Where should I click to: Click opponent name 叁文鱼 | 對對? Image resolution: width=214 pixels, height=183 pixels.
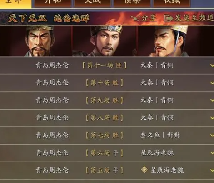click(x=160, y=135)
